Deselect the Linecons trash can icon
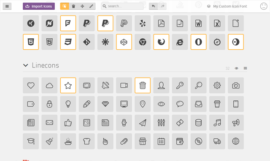 pos(143,85)
